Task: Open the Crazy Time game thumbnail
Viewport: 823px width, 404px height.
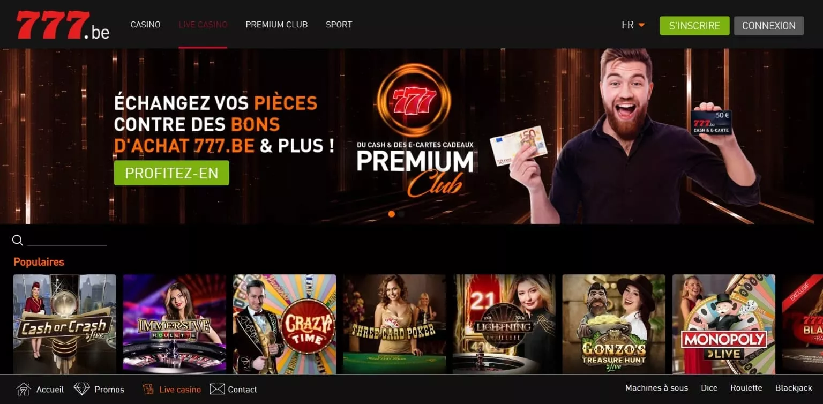Action: pyautogui.click(x=285, y=324)
